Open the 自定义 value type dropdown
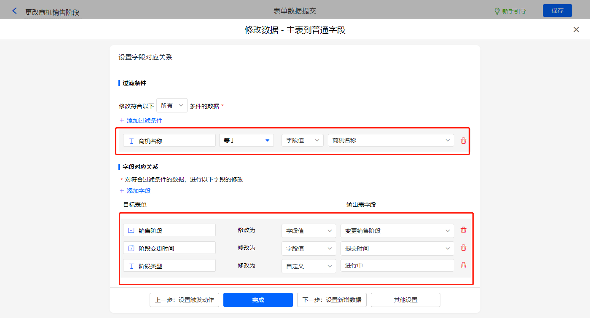The image size is (590, 318). click(308, 266)
